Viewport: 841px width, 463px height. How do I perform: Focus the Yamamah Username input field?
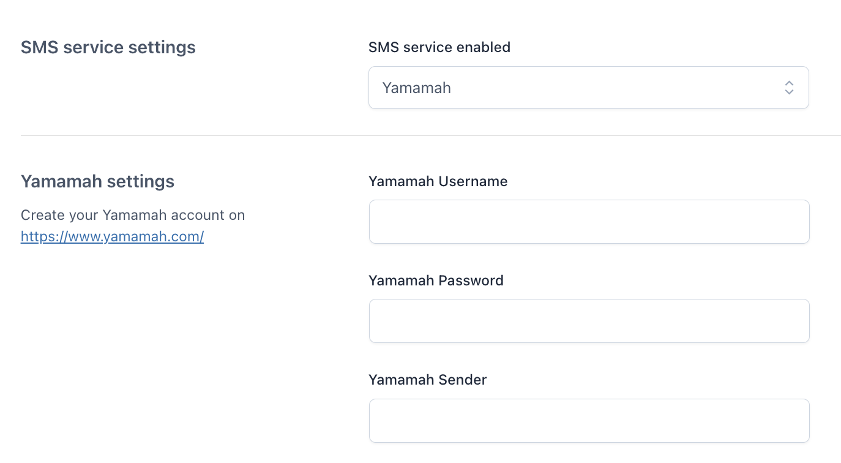(x=589, y=222)
